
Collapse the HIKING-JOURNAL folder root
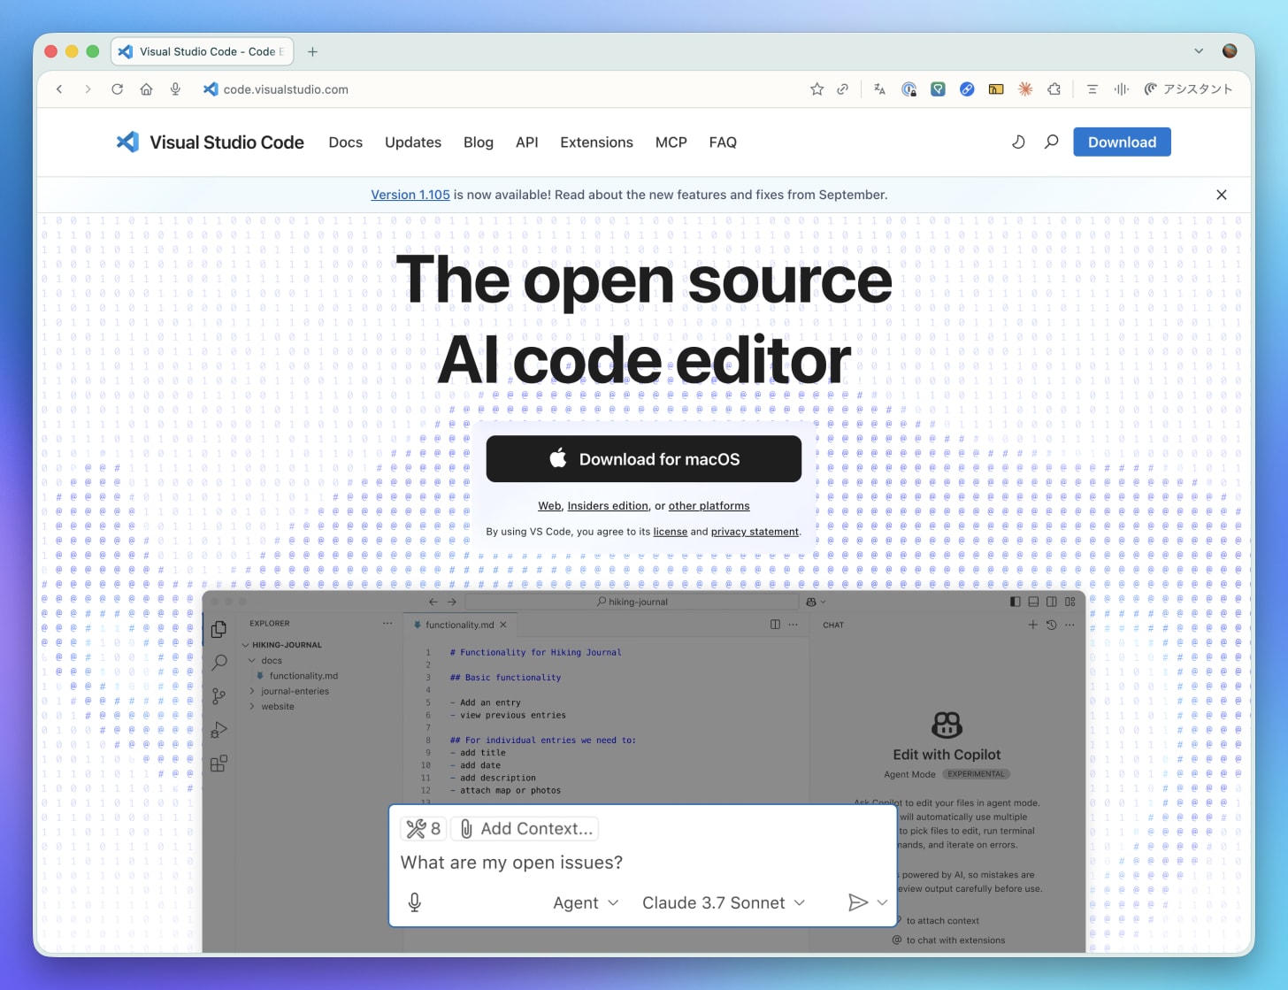(x=282, y=645)
